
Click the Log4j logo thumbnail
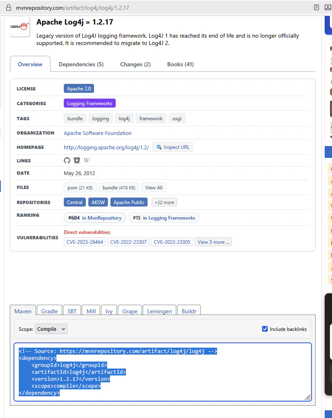(x=20, y=27)
